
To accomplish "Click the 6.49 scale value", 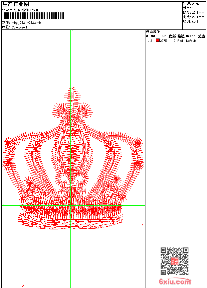I will pos(195,21).
